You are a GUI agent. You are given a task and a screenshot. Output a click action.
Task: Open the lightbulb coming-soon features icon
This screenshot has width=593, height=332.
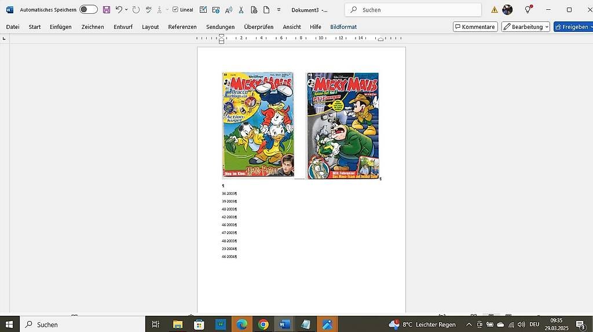coord(528,9)
